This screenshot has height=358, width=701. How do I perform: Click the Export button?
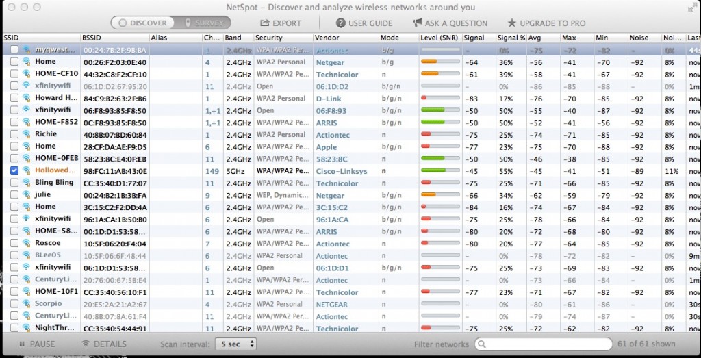tap(281, 23)
